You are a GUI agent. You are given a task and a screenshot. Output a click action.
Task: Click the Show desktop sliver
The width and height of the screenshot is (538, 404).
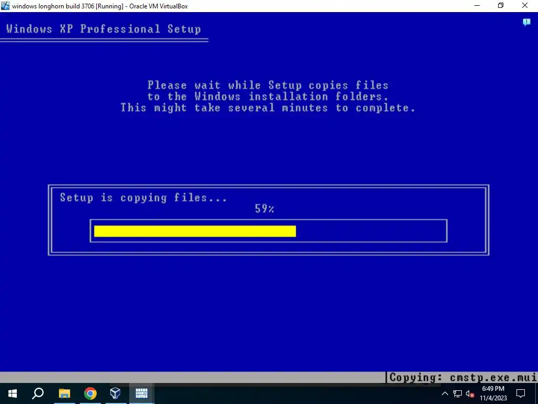click(x=536, y=393)
